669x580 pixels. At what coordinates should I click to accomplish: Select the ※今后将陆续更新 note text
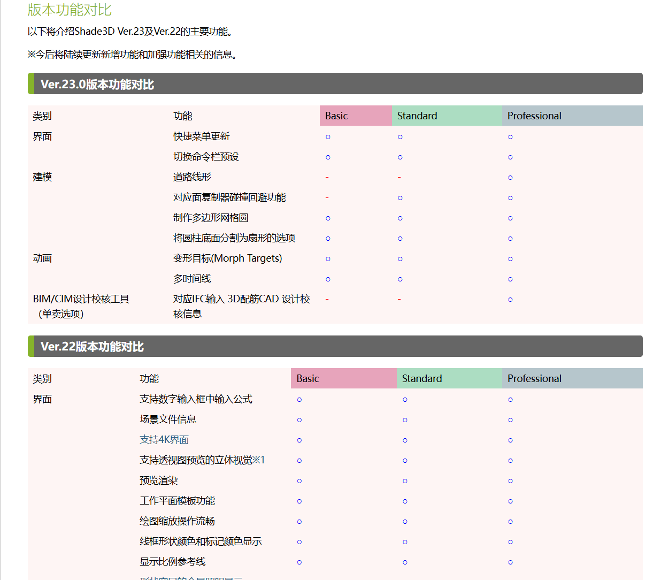pyautogui.click(x=132, y=54)
